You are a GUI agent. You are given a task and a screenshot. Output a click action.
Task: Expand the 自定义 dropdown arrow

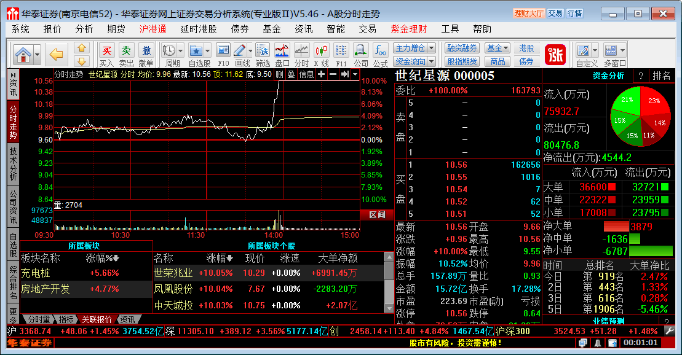(595, 50)
